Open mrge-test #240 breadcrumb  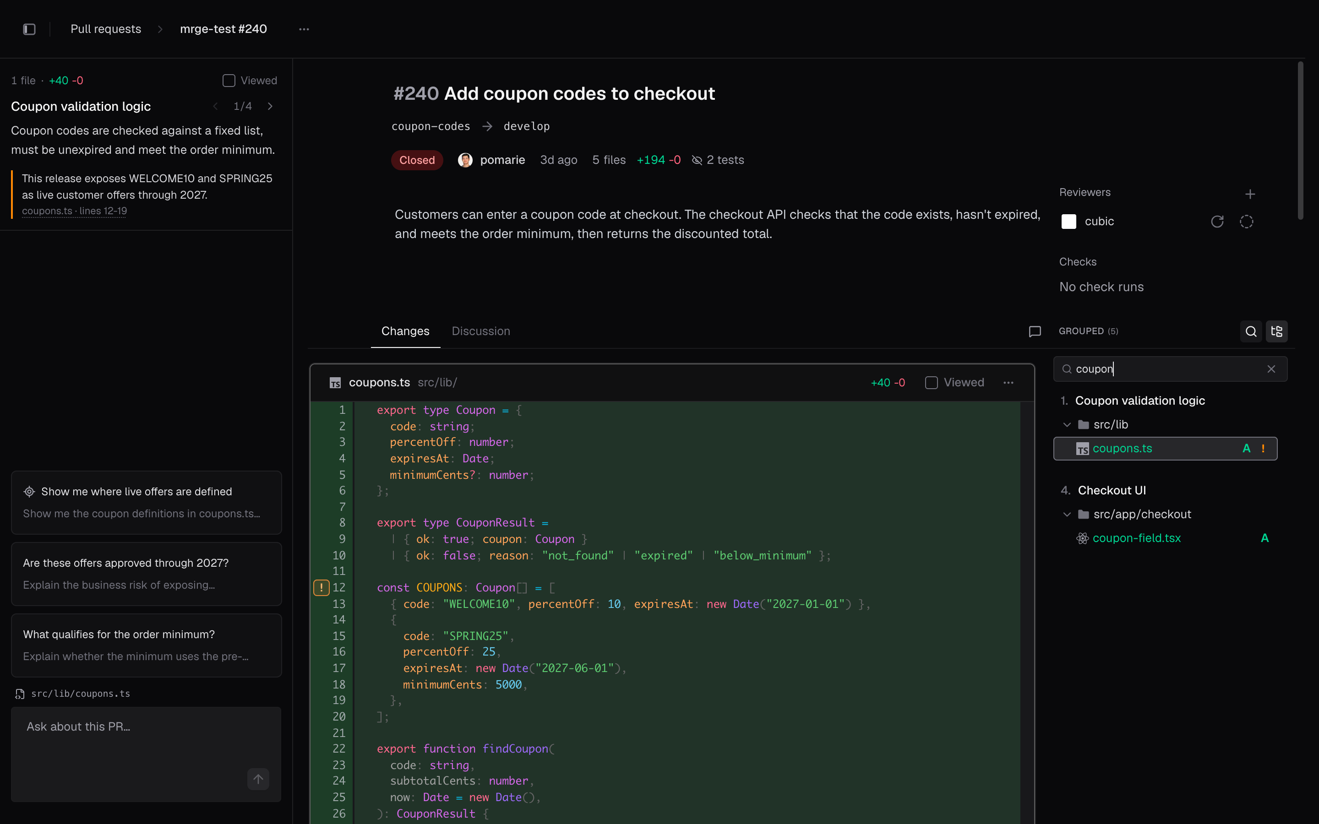point(223,29)
